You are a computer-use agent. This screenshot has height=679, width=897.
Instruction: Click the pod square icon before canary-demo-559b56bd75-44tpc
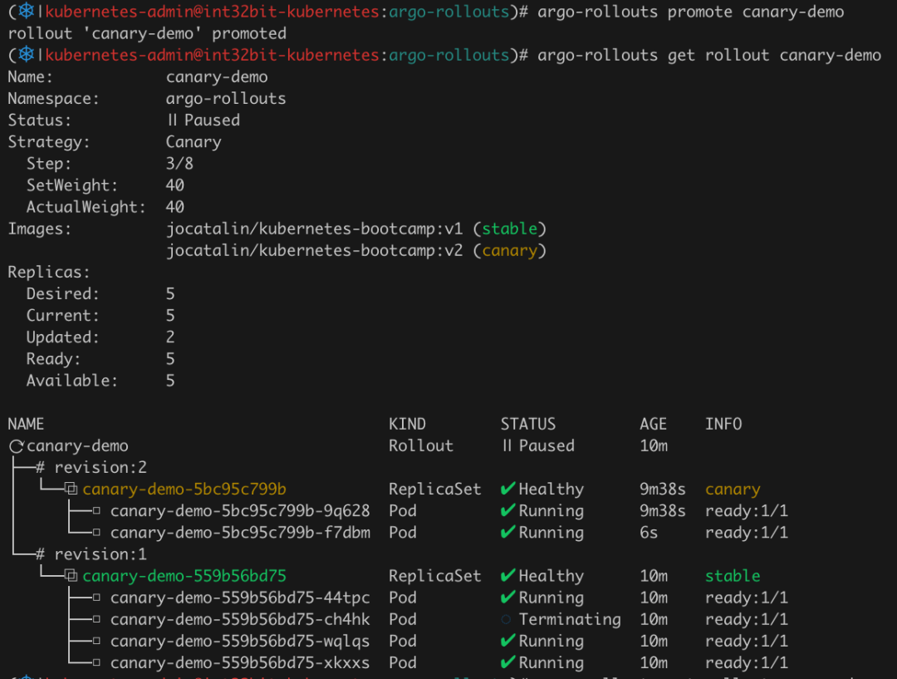coord(96,598)
